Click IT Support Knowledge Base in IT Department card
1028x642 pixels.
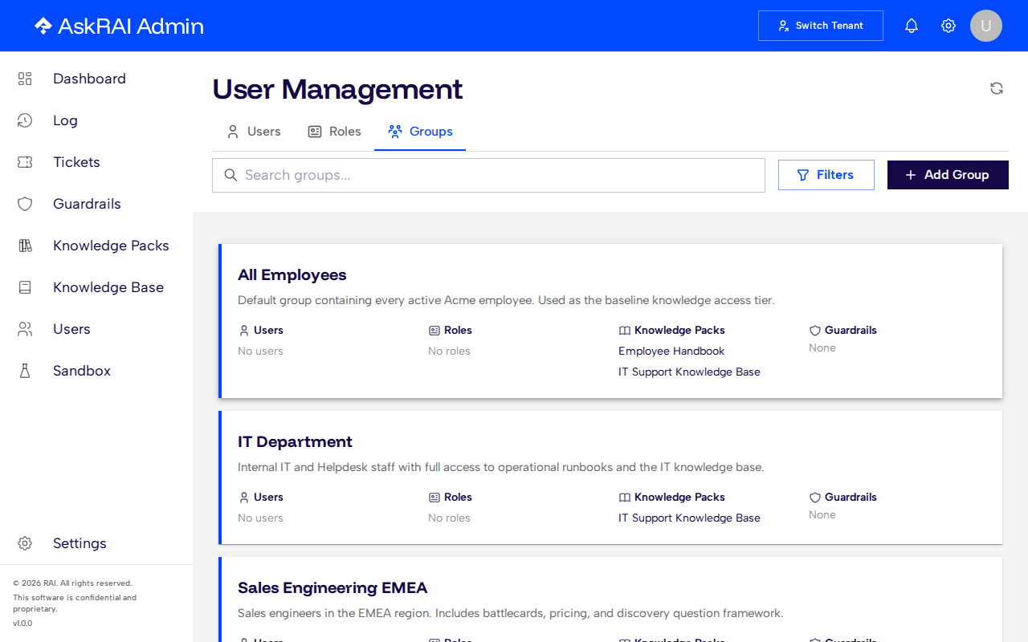[x=689, y=518]
